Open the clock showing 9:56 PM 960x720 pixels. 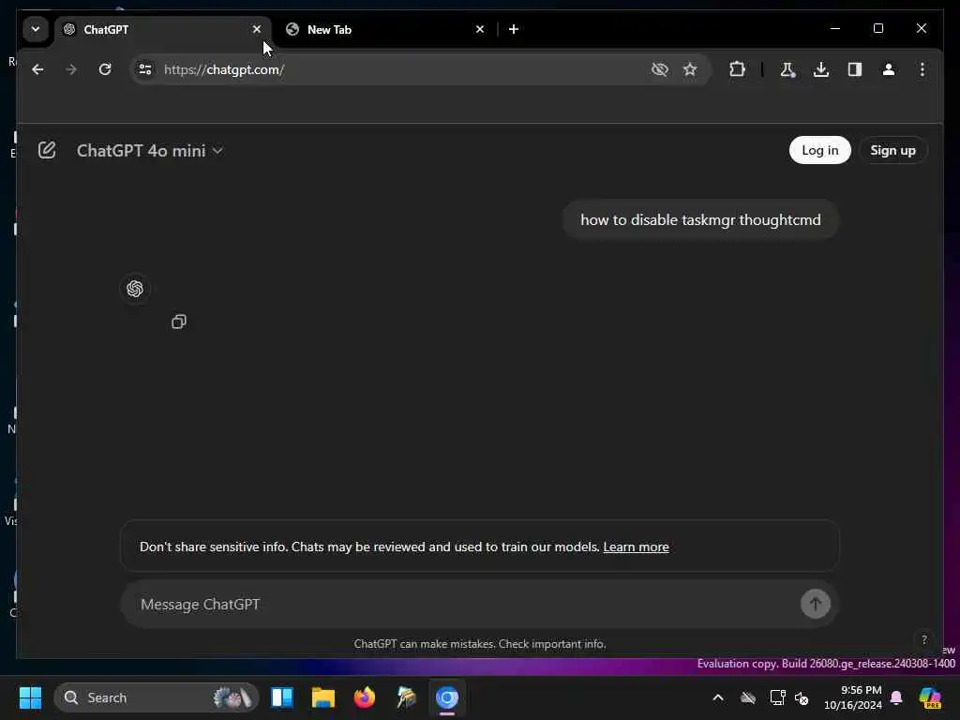pyautogui.click(x=853, y=697)
